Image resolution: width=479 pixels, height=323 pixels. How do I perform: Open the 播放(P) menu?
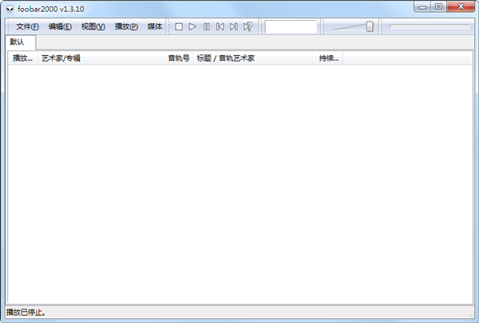tap(126, 27)
